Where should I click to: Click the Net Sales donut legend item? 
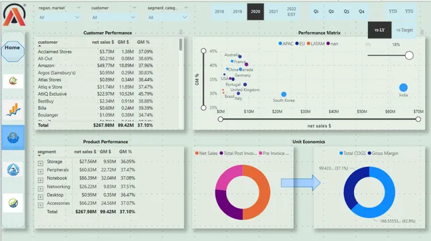206,153
